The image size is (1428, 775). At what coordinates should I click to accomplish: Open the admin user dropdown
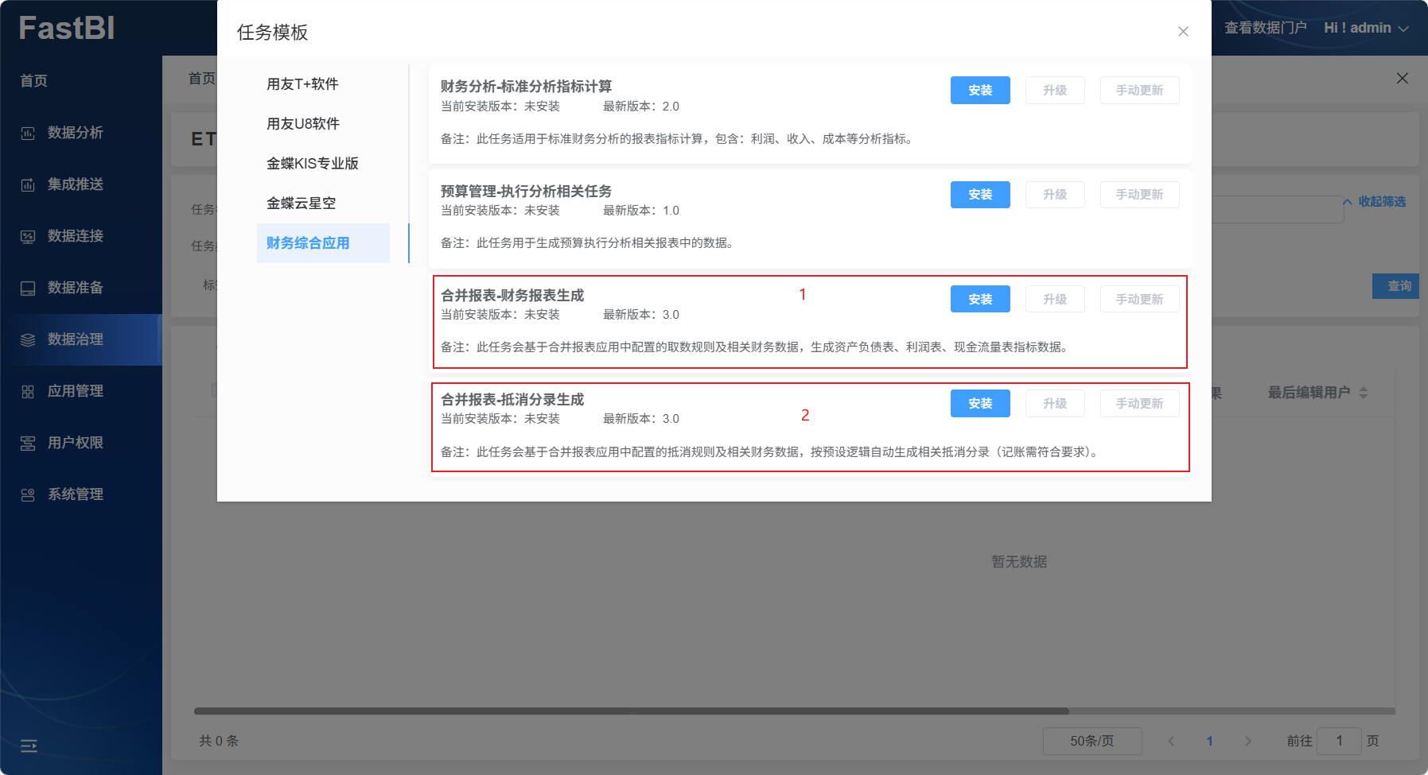[x=1365, y=28]
